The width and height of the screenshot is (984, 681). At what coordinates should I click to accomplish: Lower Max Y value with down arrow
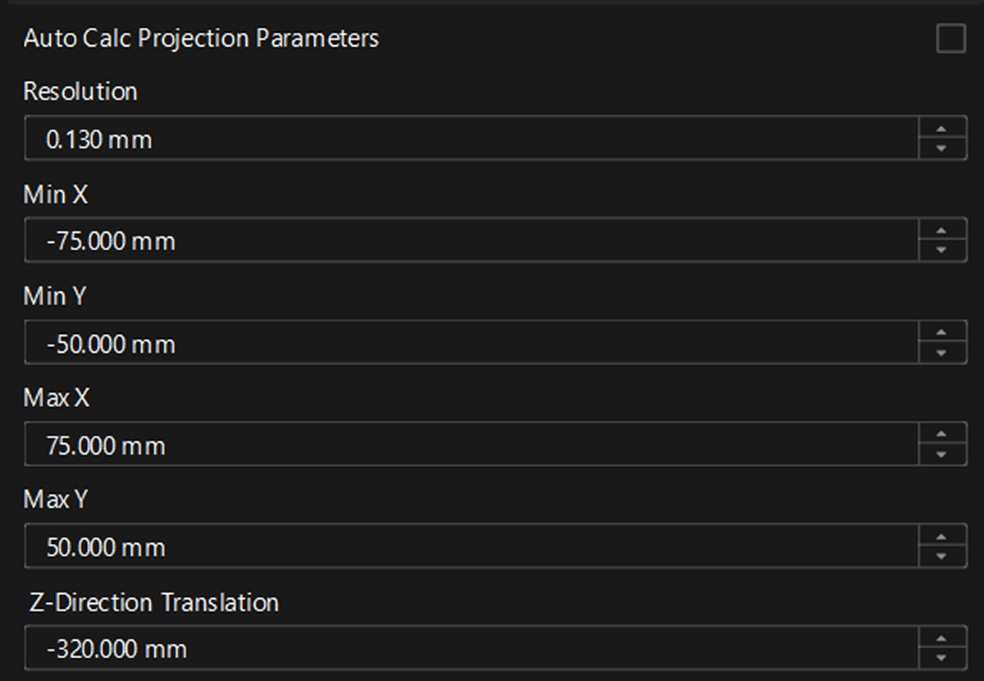pyautogui.click(x=941, y=556)
